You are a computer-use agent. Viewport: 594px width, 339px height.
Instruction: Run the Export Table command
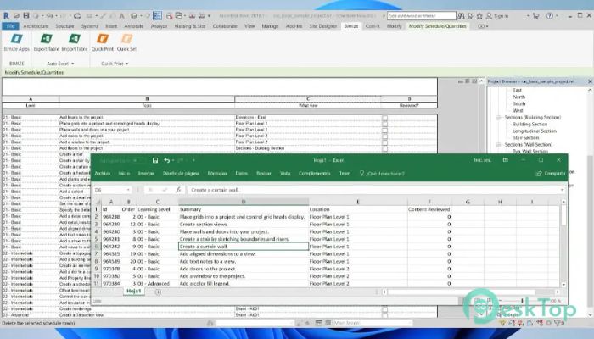pyautogui.click(x=46, y=42)
